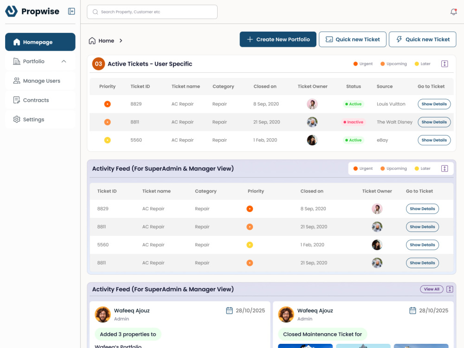Filter Active Tickets by Later
Viewport: 464px width, 348px height.
pos(423,64)
